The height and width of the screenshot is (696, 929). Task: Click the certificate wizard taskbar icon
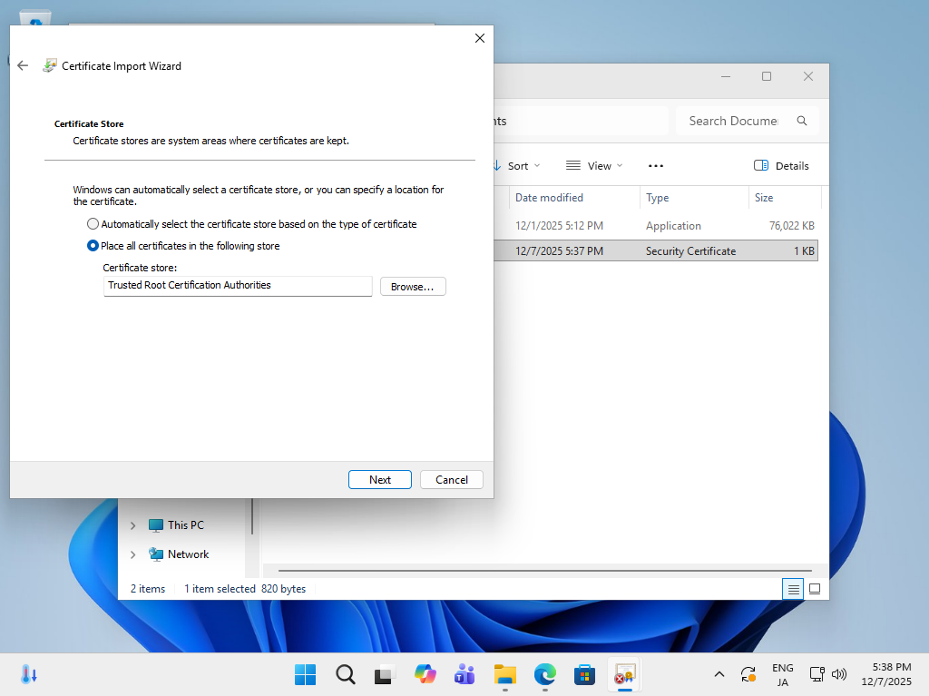[624, 674]
